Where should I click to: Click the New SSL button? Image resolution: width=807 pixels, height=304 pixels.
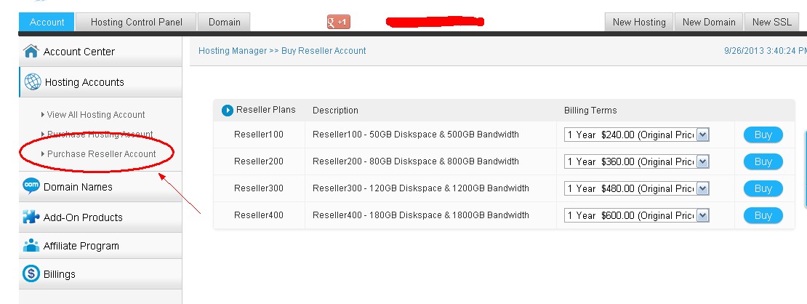771,22
